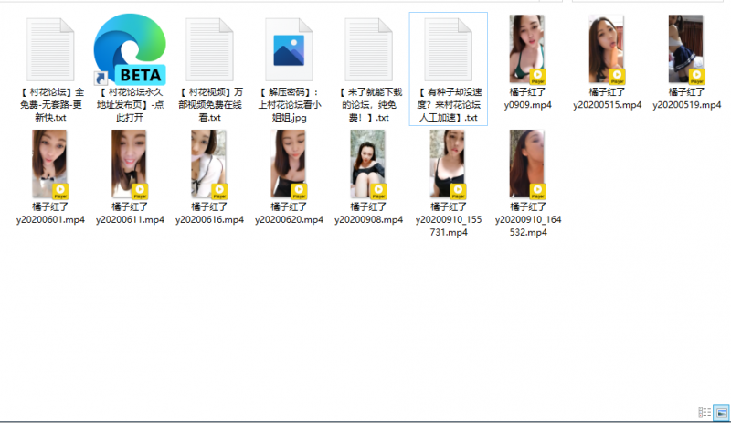Click the 橘子红了y20200616.mp4 video thumbnail
The image size is (731, 423).
click(x=209, y=164)
